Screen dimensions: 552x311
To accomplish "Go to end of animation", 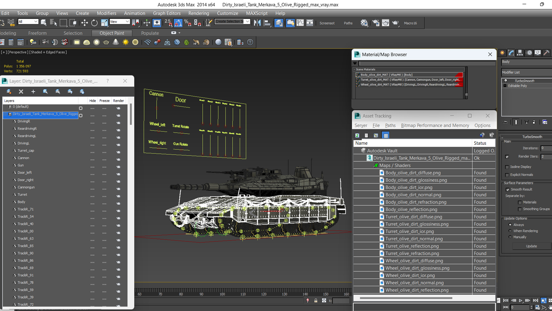I will tap(536, 300).
